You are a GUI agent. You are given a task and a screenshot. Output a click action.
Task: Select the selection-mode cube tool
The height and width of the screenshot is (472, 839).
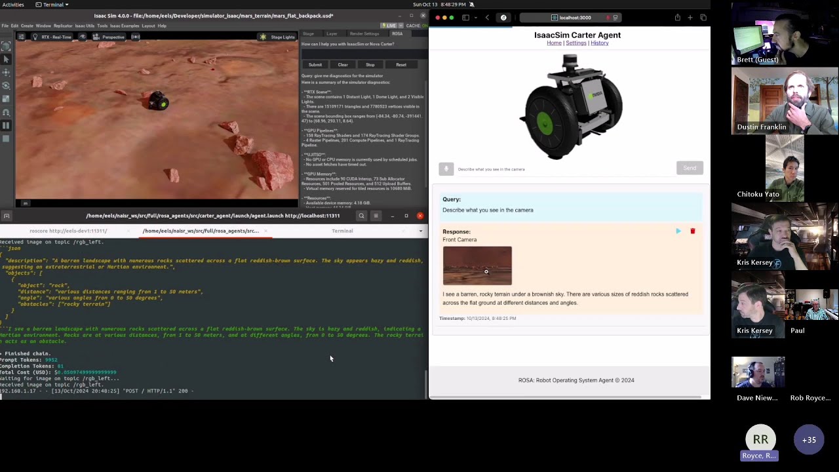click(6, 46)
